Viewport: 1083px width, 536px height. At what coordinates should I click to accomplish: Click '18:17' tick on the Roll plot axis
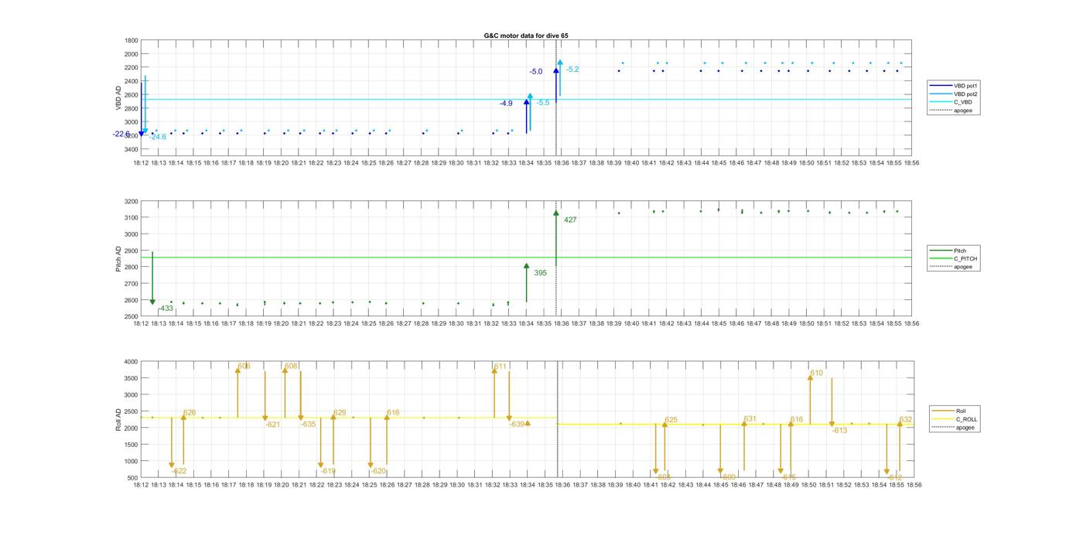click(229, 485)
